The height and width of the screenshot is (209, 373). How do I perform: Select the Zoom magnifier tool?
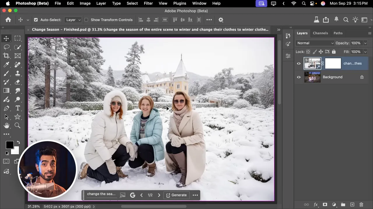click(17, 125)
